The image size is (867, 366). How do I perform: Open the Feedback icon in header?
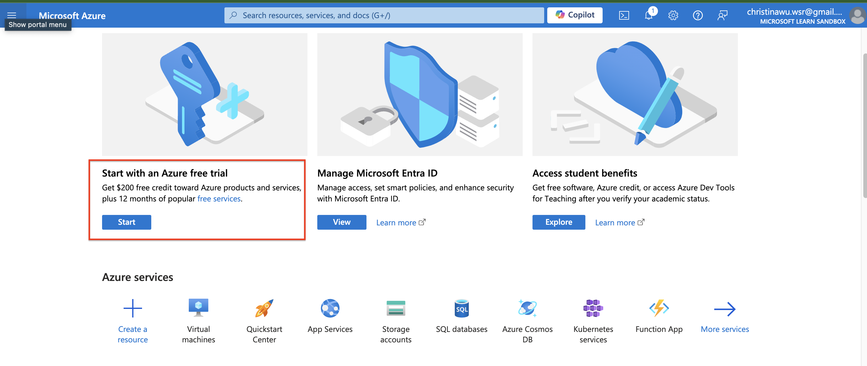click(x=722, y=15)
